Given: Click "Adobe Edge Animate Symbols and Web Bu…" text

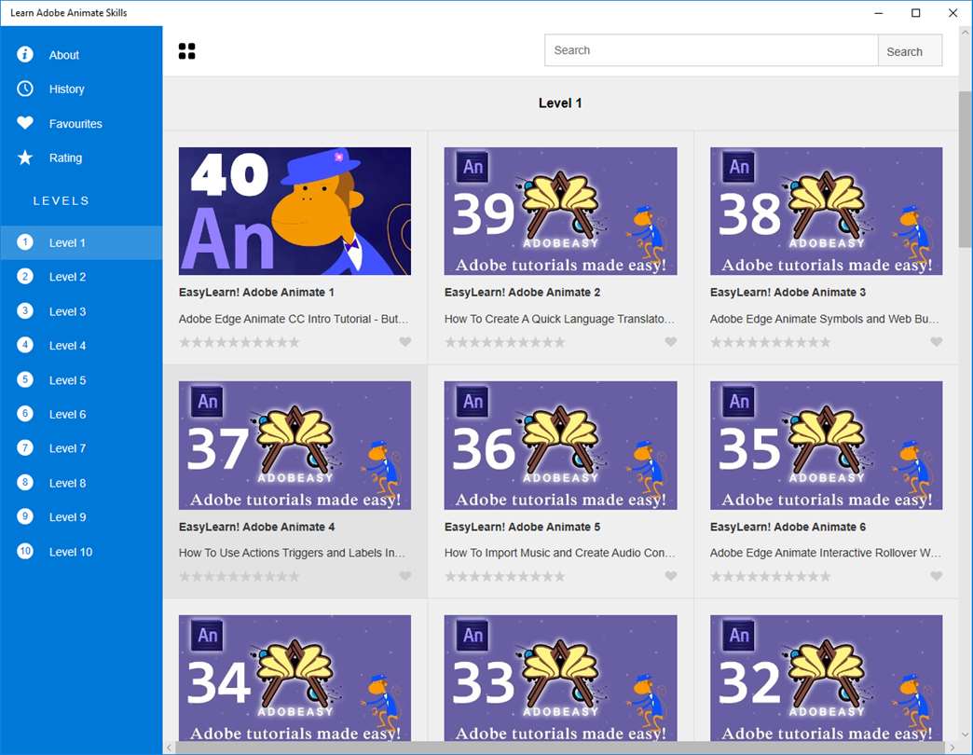Looking at the screenshot, I should (x=825, y=319).
